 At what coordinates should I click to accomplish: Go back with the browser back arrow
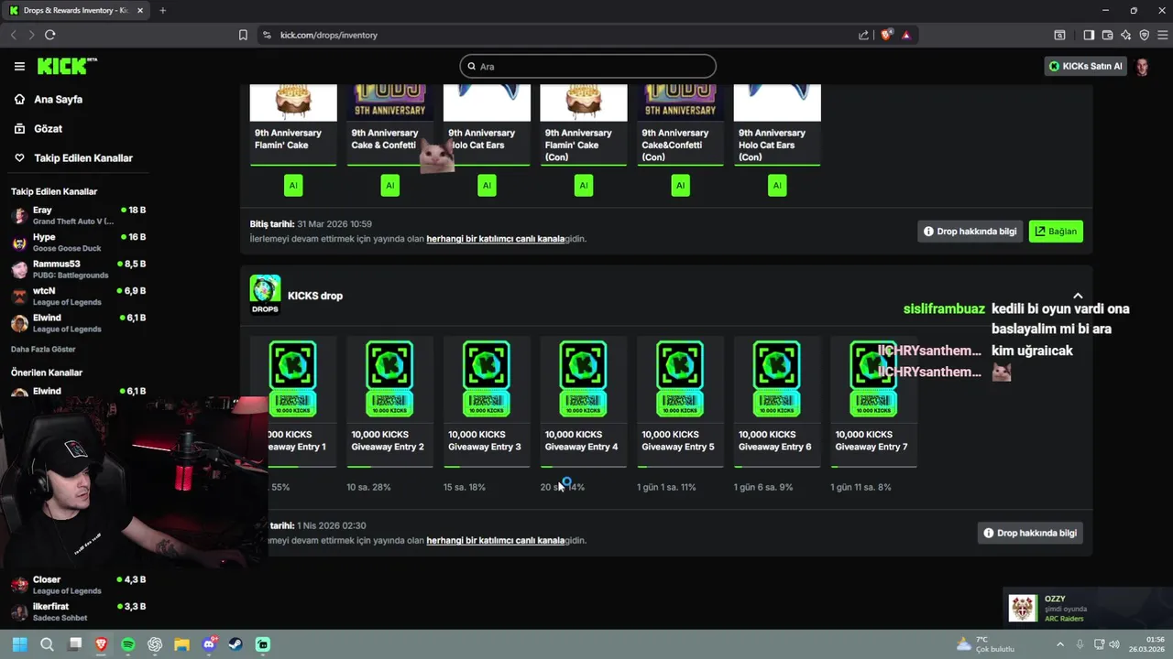(x=13, y=35)
